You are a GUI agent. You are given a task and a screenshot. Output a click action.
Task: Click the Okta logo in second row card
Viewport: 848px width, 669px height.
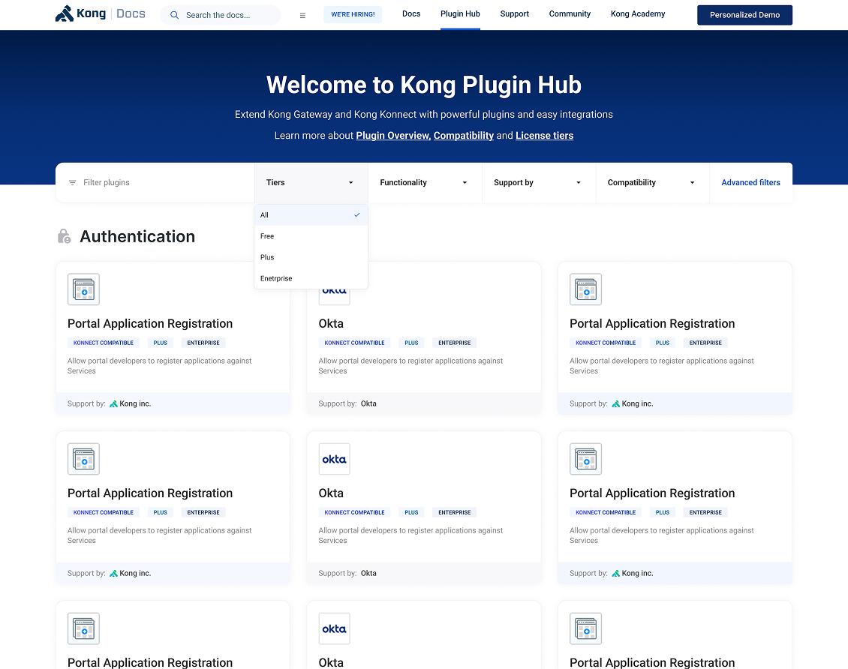click(x=334, y=459)
